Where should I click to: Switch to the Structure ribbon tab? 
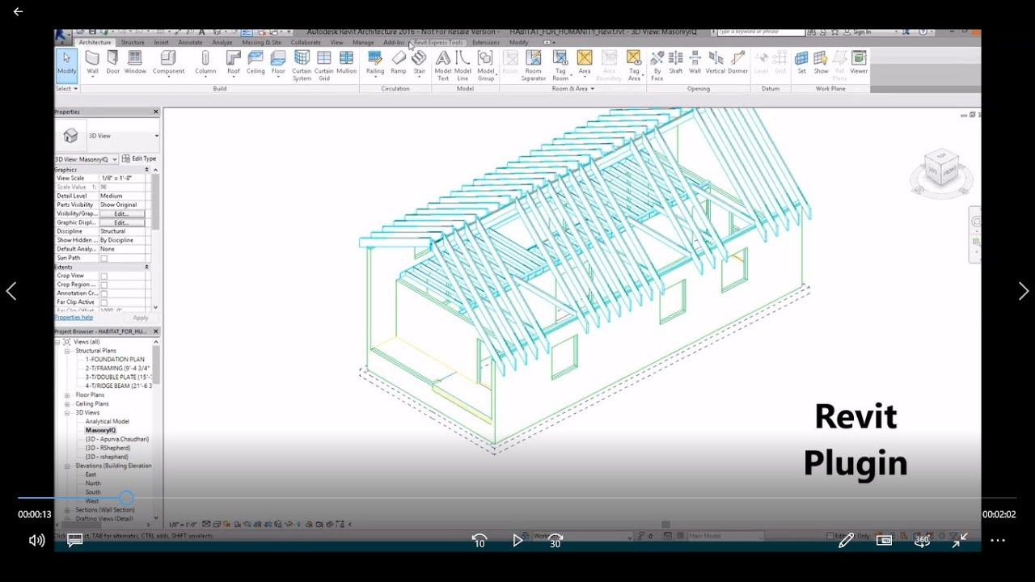(x=133, y=42)
